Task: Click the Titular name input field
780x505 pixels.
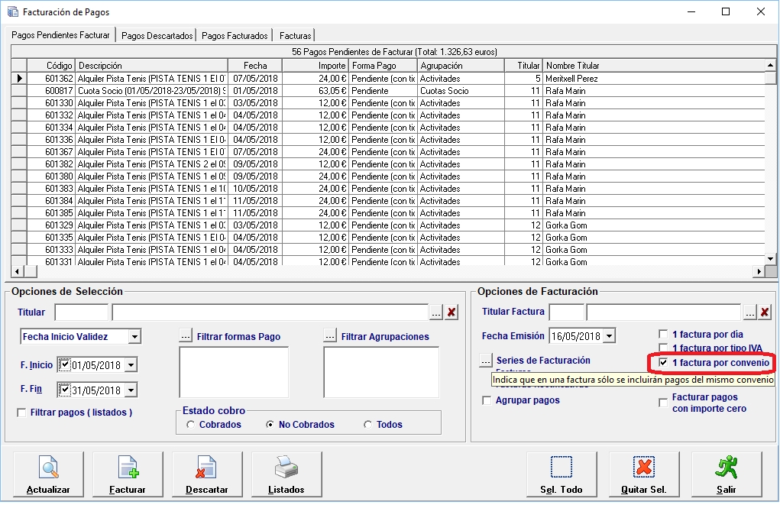Action: point(270,312)
